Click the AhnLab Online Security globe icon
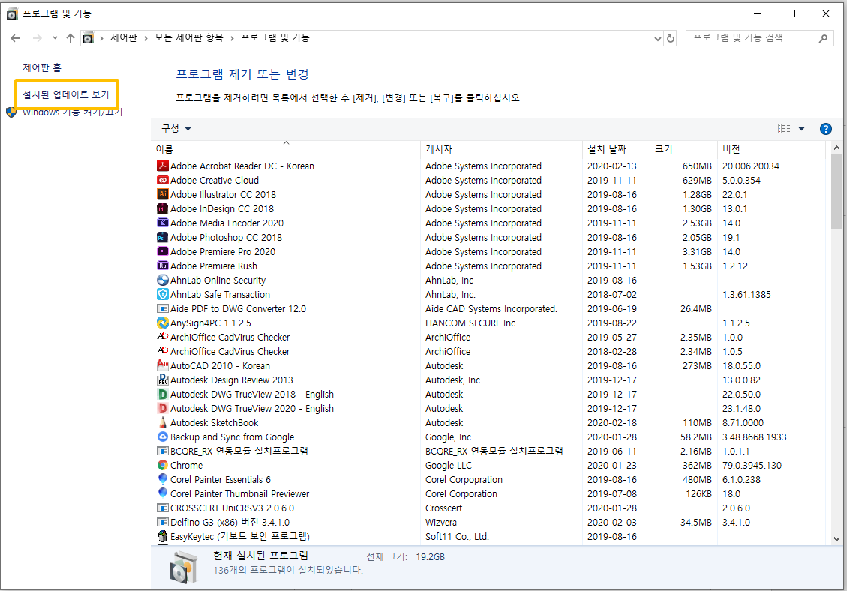 coord(163,280)
